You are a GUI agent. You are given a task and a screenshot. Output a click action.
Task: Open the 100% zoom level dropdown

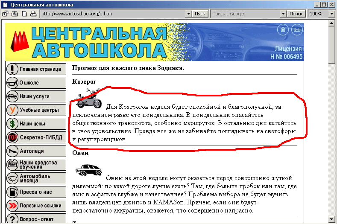coord(331,14)
